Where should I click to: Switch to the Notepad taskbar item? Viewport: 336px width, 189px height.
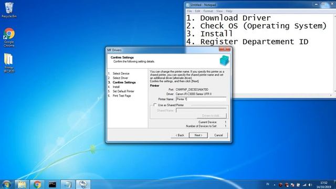pyautogui.click(x=68, y=184)
